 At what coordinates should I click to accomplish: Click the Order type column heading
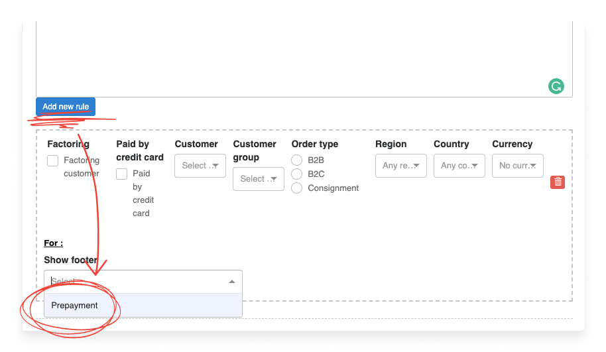point(314,144)
